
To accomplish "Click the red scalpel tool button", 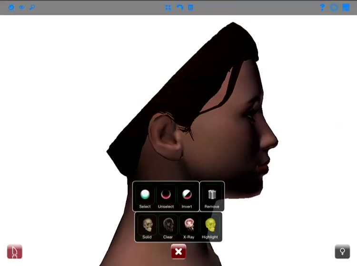I will click(x=15, y=251).
